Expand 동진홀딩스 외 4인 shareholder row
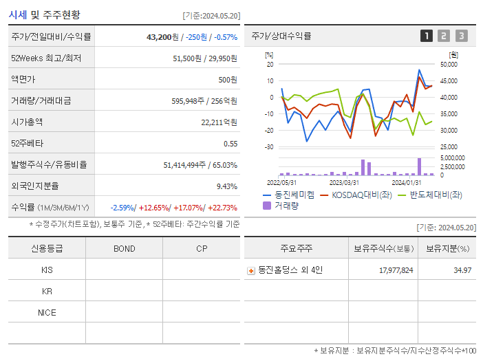 251,271
